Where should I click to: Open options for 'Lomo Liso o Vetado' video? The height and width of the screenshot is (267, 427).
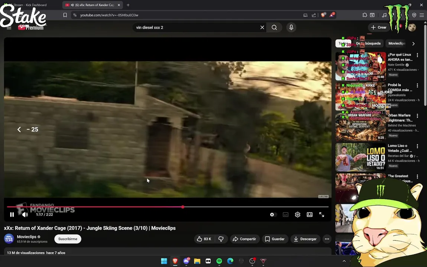pos(417,146)
